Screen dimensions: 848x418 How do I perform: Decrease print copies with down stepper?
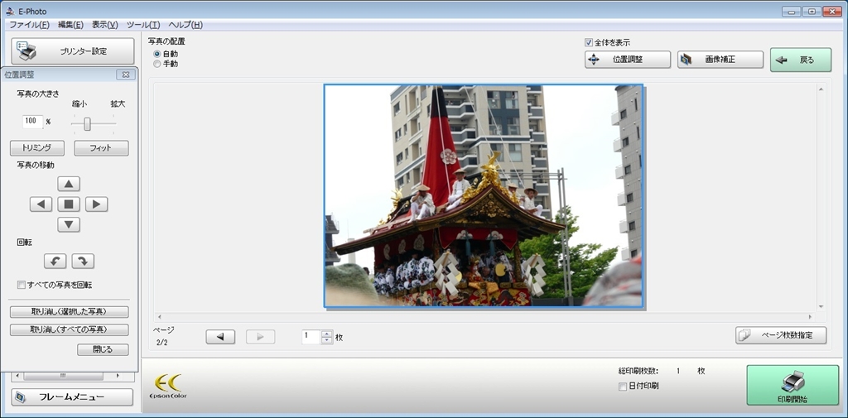[x=326, y=340]
